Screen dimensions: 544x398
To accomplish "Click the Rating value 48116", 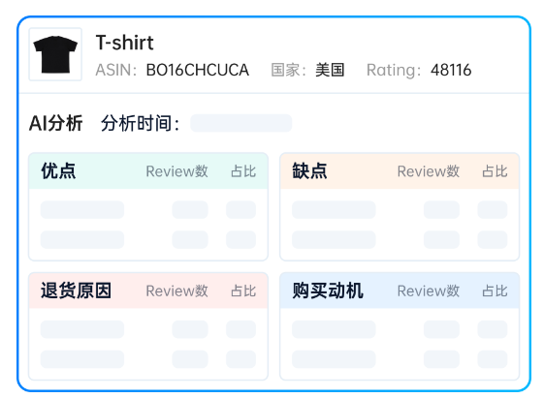I will [451, 70].
